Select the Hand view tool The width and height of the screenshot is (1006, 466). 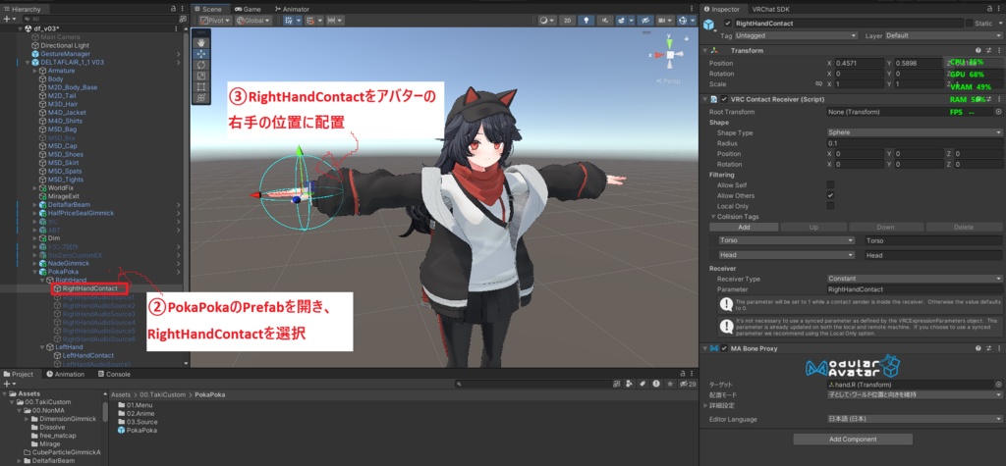(x=200, y=42)
